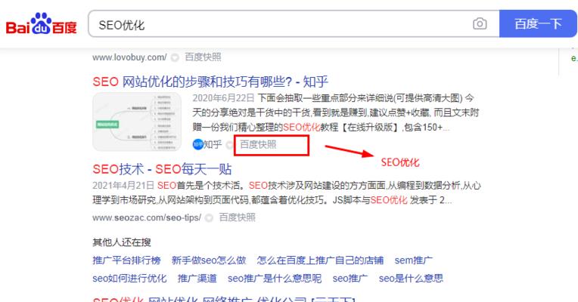The height and width of the screenshot is (302, 578).
Task: Open 百度快照 under the 知乎 result
Action: [x=258, y=144]
